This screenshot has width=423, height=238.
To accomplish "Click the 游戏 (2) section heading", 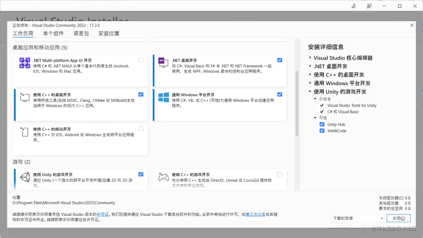I will tap(22, 162).
